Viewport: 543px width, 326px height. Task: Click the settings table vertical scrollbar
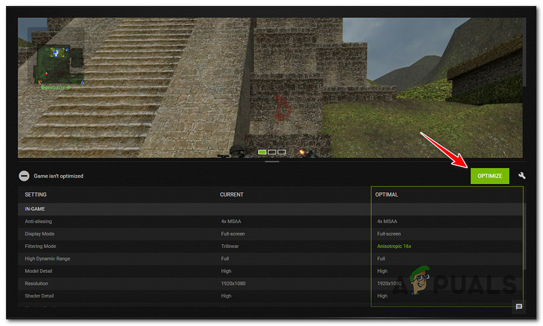point(524,236)
